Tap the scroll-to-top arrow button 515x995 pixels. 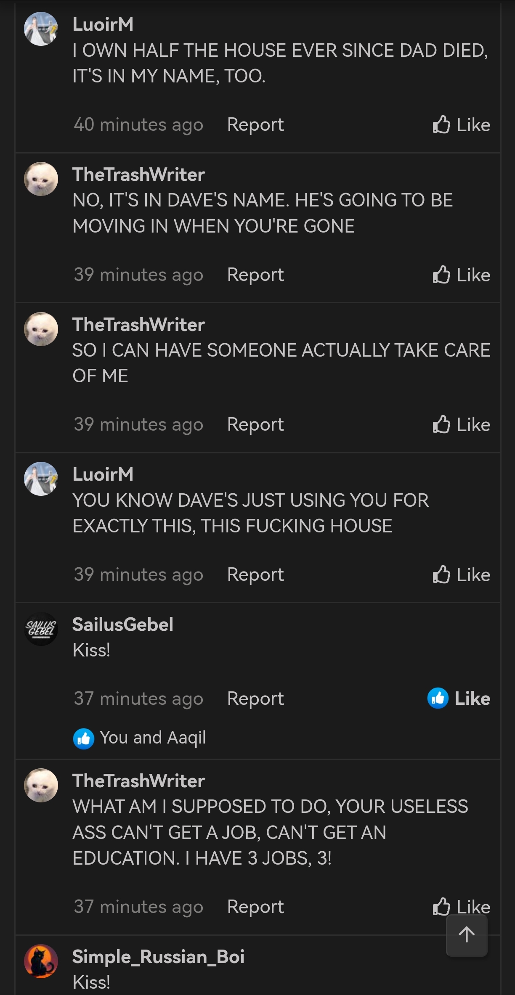click(x=467, y=935)
